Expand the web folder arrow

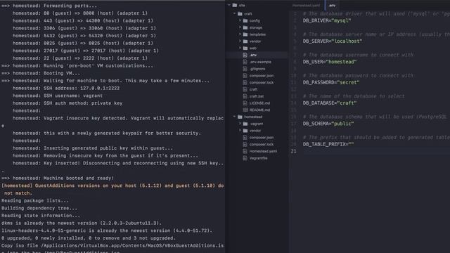click(x=240, y=48)
